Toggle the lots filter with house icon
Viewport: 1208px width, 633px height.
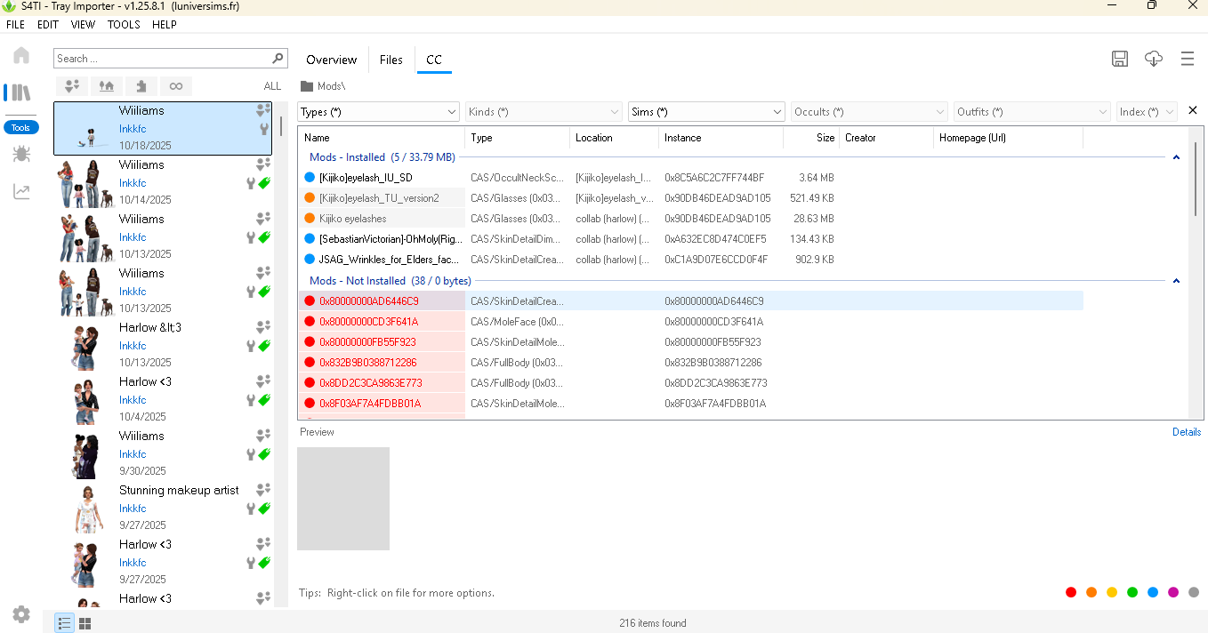click(x=107, y=86)
